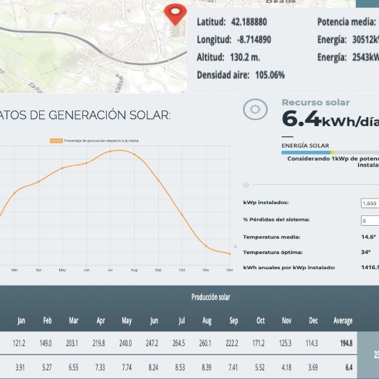Click the '% Pérdidas del sistema' input field

(x=370, y=220)
